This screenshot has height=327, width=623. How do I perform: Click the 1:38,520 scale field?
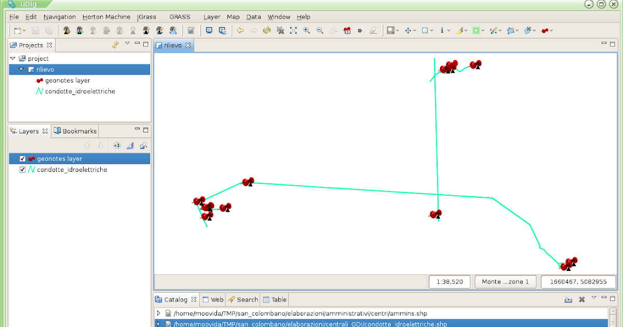[449, 281]
